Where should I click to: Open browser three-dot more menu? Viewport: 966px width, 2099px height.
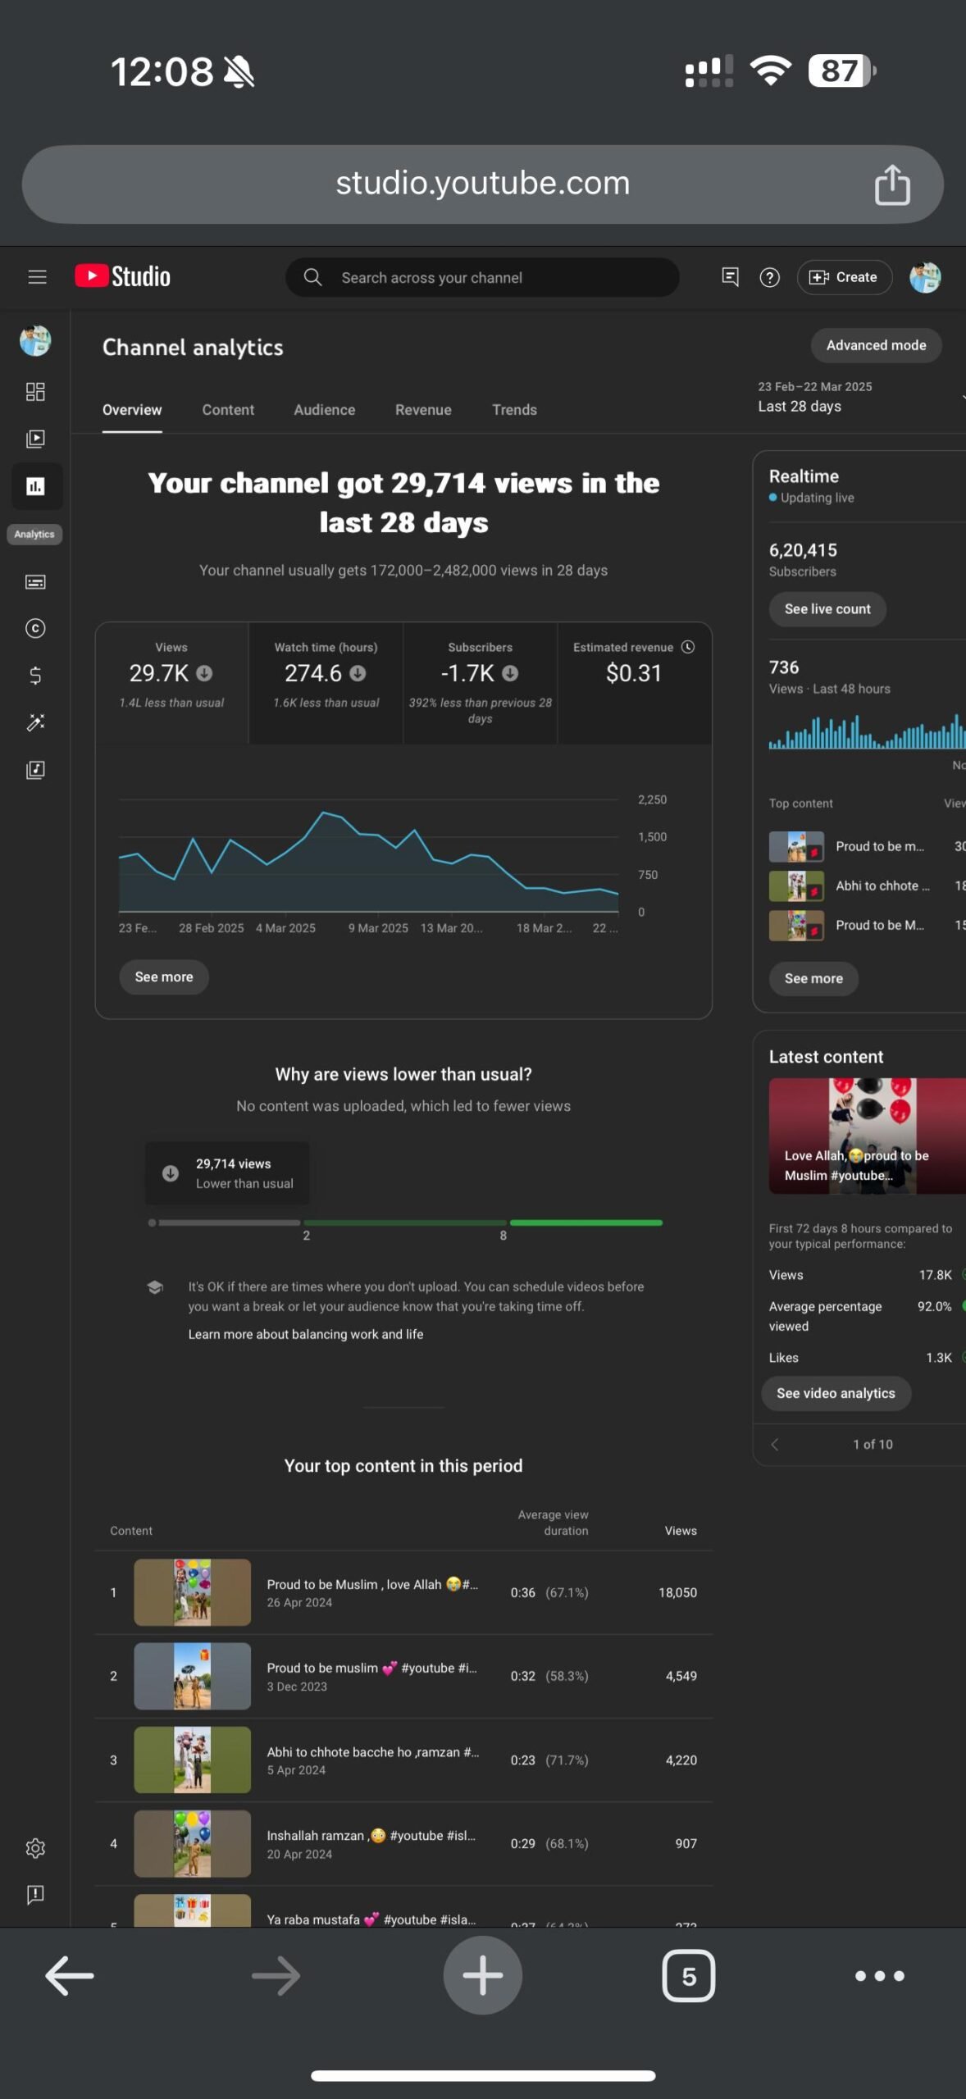click(879, 1976)
